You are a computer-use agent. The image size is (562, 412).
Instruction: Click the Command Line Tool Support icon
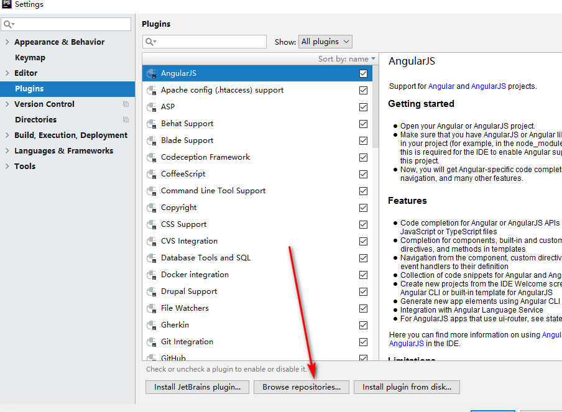coord(152,191)
